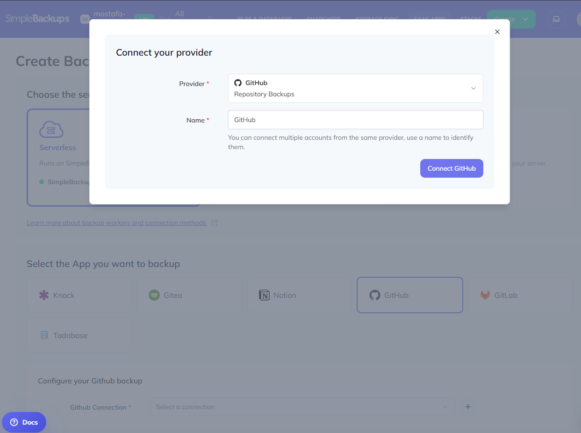Select the Gitea app icon
Viewport: 581px width, 433px height.
154,295
